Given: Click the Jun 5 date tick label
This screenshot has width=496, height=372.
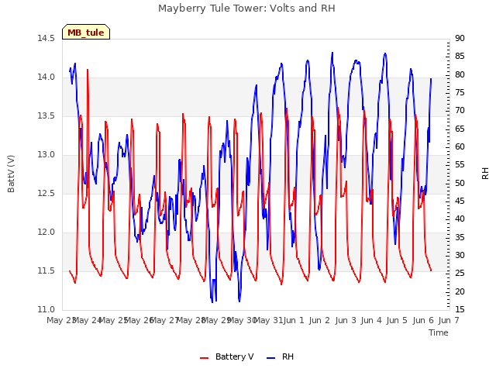Looking at the screenshot, I should tap(397, 320).
